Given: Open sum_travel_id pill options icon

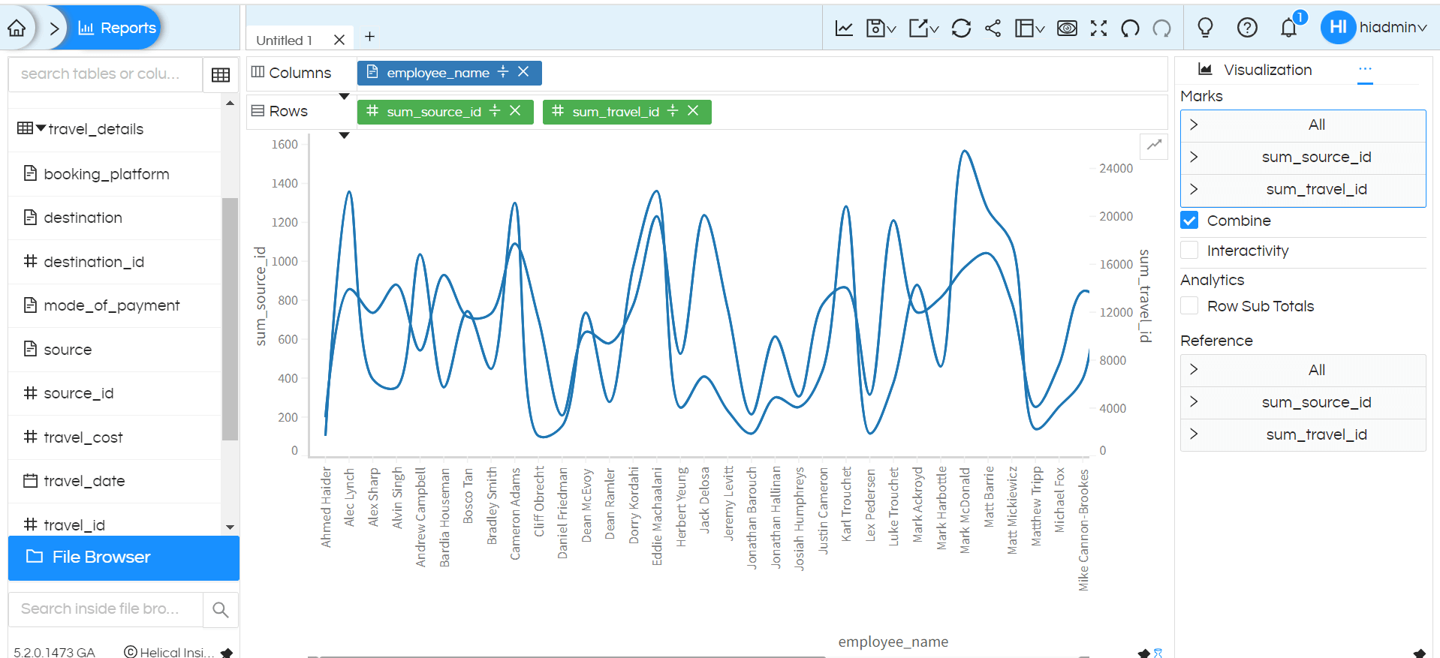Looking at the screenshot, I should 673,111.
